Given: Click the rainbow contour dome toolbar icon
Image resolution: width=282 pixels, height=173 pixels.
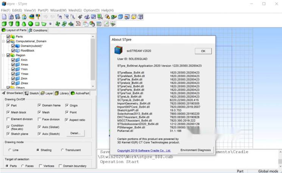Looking at the screenshot, I should [x=31, y=17].
